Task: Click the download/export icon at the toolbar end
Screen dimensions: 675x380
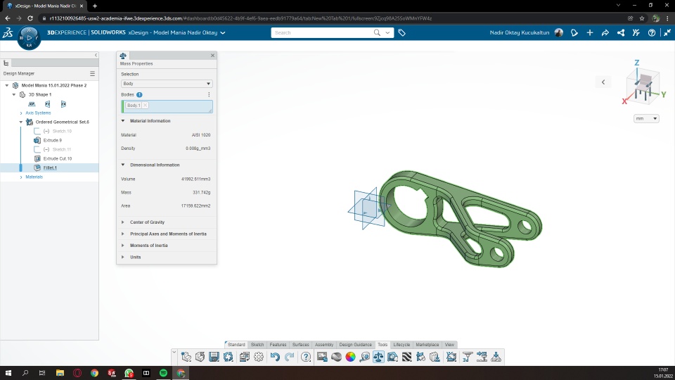Action: pyautogui.click(x=496, y=357)
